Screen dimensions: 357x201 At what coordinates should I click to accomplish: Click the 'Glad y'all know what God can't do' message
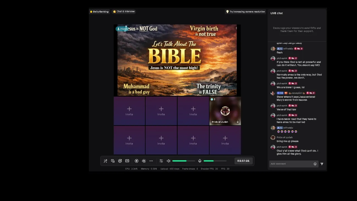coord(297,152)
